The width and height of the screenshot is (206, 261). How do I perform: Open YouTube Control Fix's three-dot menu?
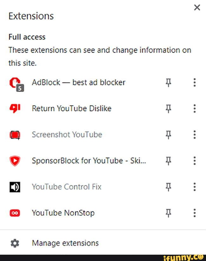195,187
